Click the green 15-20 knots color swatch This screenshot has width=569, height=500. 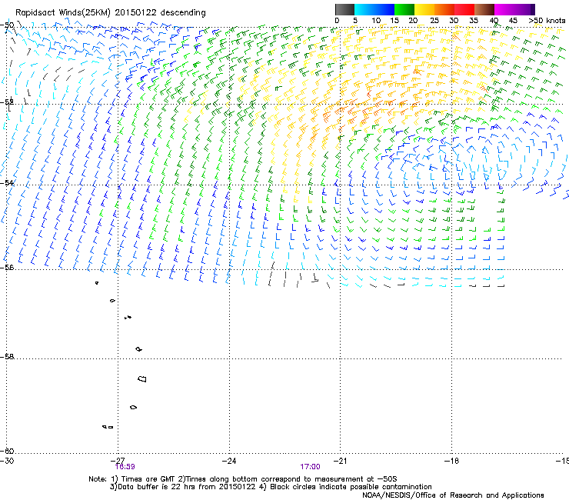point(404,9)
